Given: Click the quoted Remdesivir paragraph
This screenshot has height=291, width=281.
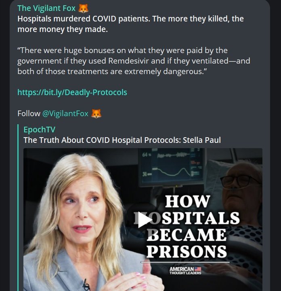Looking at the screenshot, I should point(134,61).
